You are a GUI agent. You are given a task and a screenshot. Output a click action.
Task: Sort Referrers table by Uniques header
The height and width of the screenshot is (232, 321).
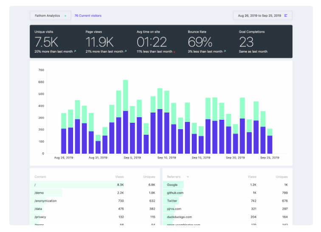[282, 177]
